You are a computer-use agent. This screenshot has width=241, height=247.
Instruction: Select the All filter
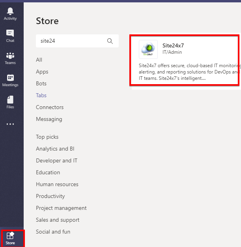(x=39, y=60)
